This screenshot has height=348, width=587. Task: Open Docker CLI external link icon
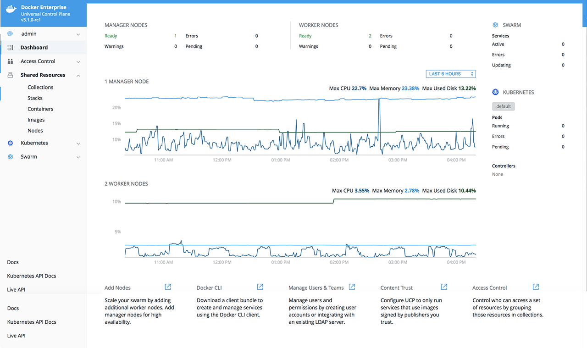pyautogui.click(x=260, y=287)
